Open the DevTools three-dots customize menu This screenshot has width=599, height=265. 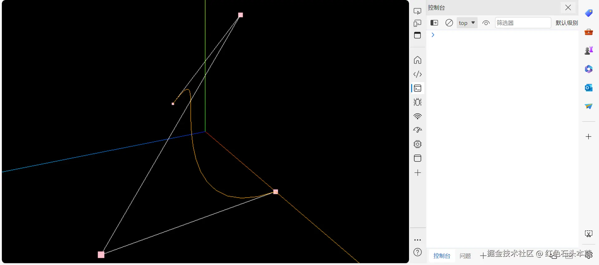(417, 240)
